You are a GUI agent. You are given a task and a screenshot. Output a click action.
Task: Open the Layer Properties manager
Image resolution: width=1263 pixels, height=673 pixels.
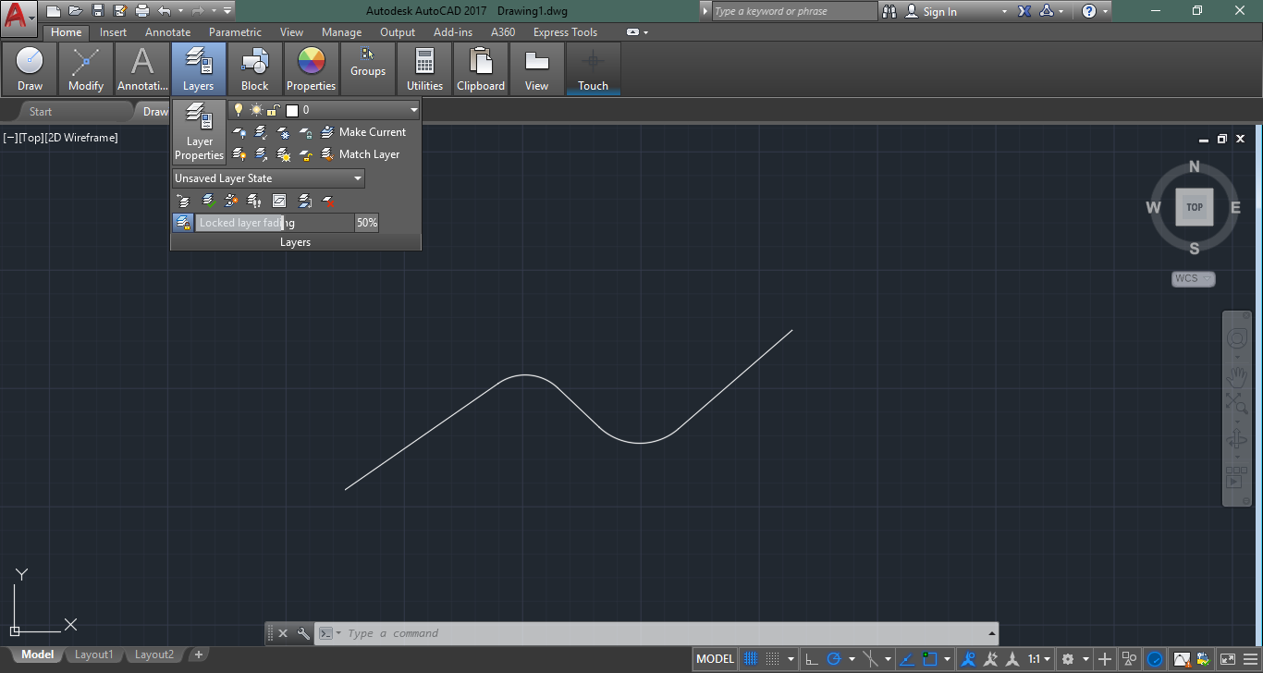pyautogui.click(x=199, y=131)
